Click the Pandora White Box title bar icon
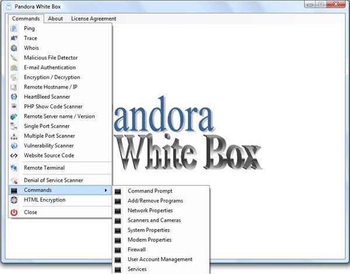Screen dimensions: 350x274 (x=9, y=6)
